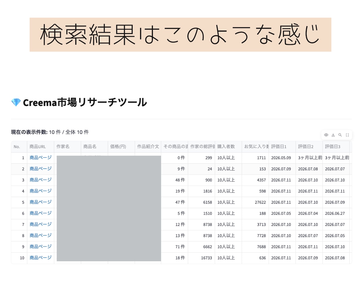
Task: Select the total rating cell 6158
Action: point(202,202)
